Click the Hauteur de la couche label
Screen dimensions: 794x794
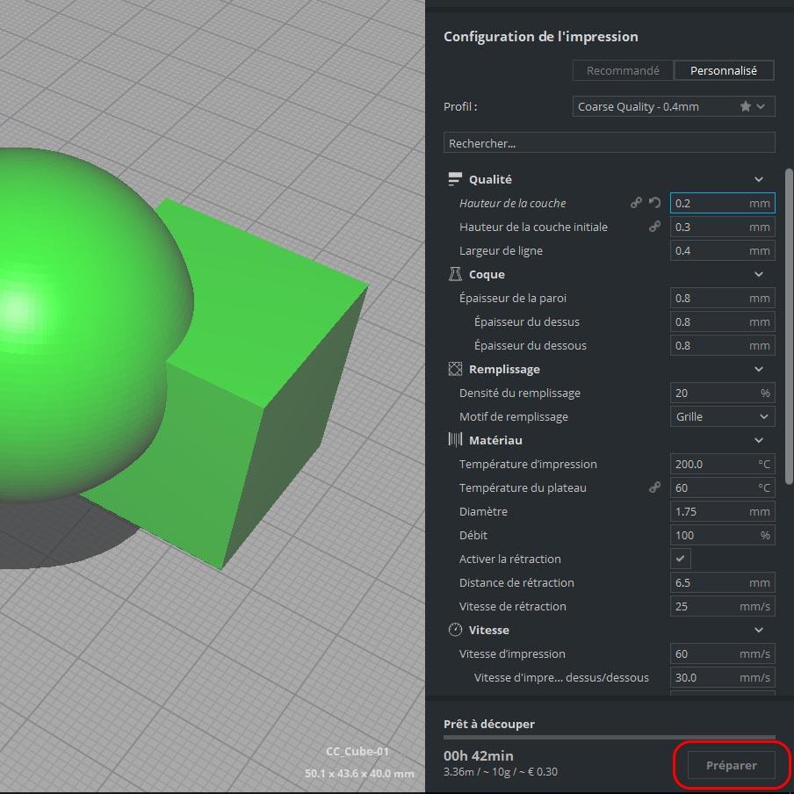click(x=512, y=203)
